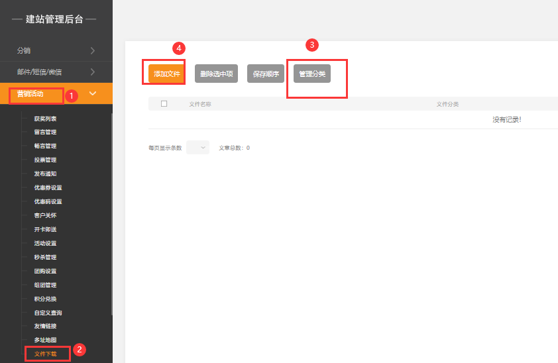Select the 文件下载 sidebar item

tap(45, 354)
